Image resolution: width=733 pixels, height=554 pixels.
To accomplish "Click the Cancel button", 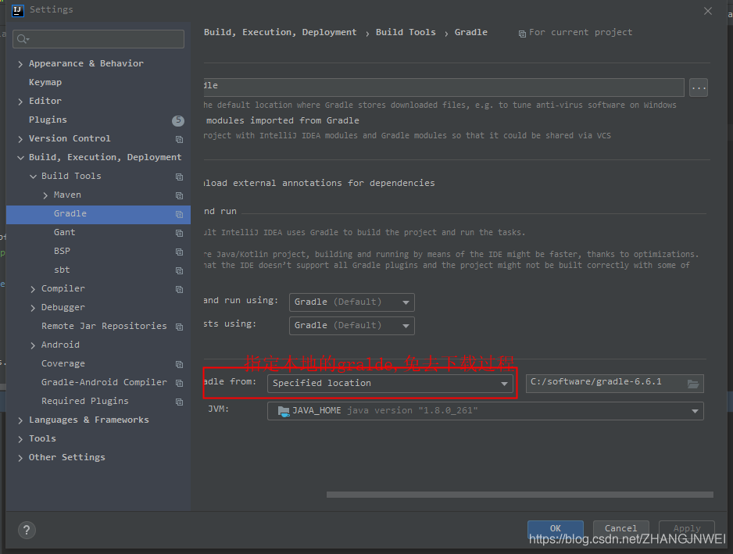I will (620, 528).
